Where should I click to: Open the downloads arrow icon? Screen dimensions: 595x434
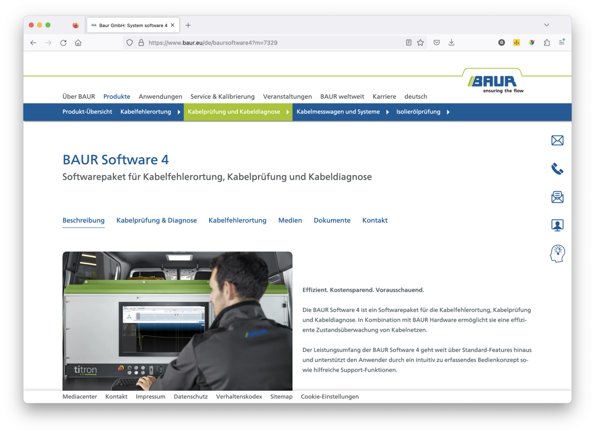pos(451,43)
